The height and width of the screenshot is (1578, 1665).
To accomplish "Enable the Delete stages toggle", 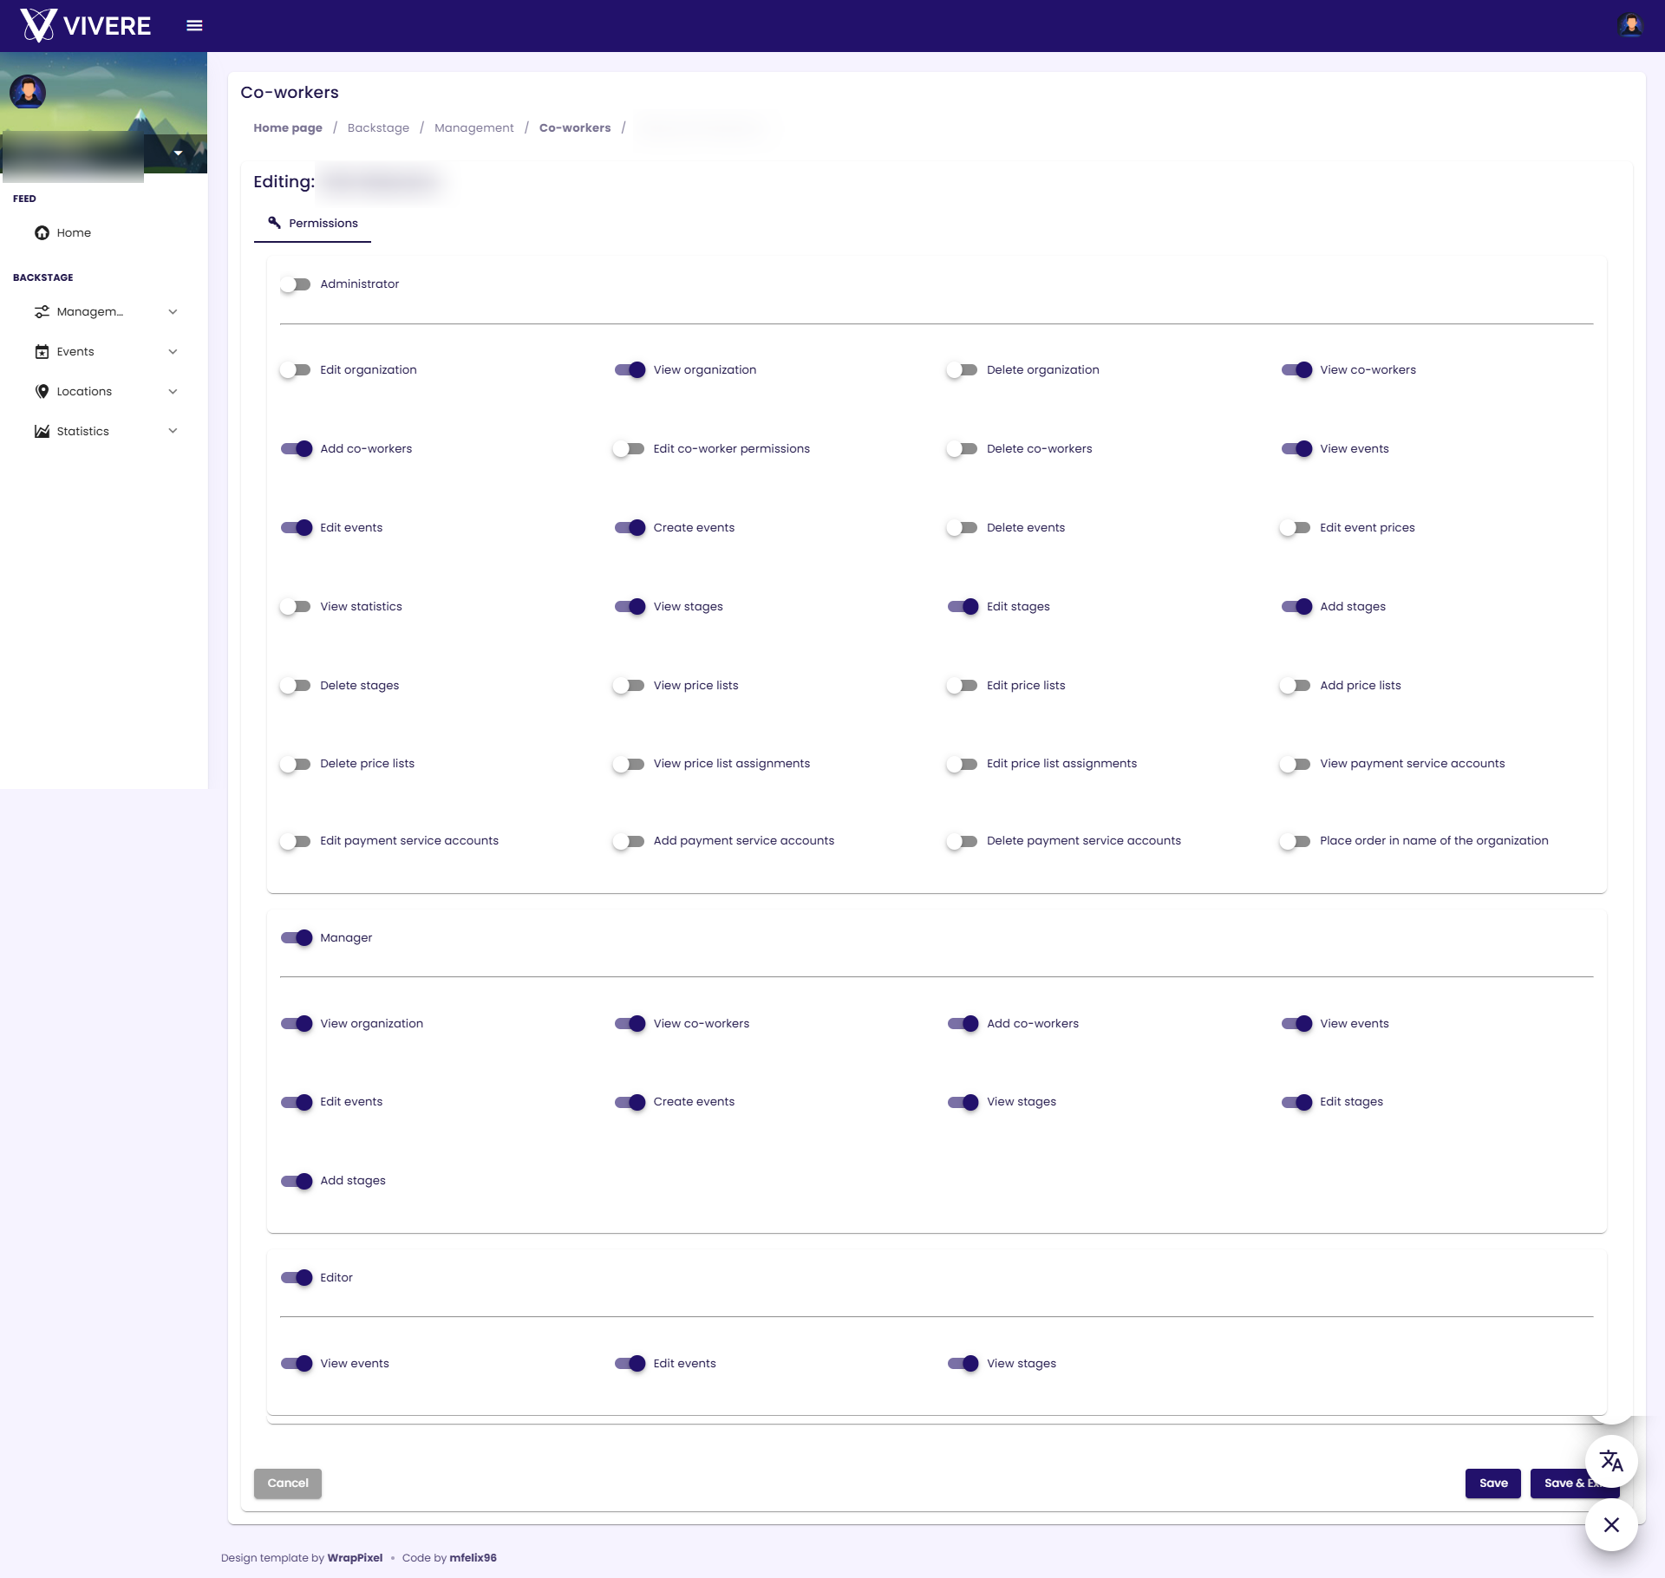I will (x=295, y=686).
